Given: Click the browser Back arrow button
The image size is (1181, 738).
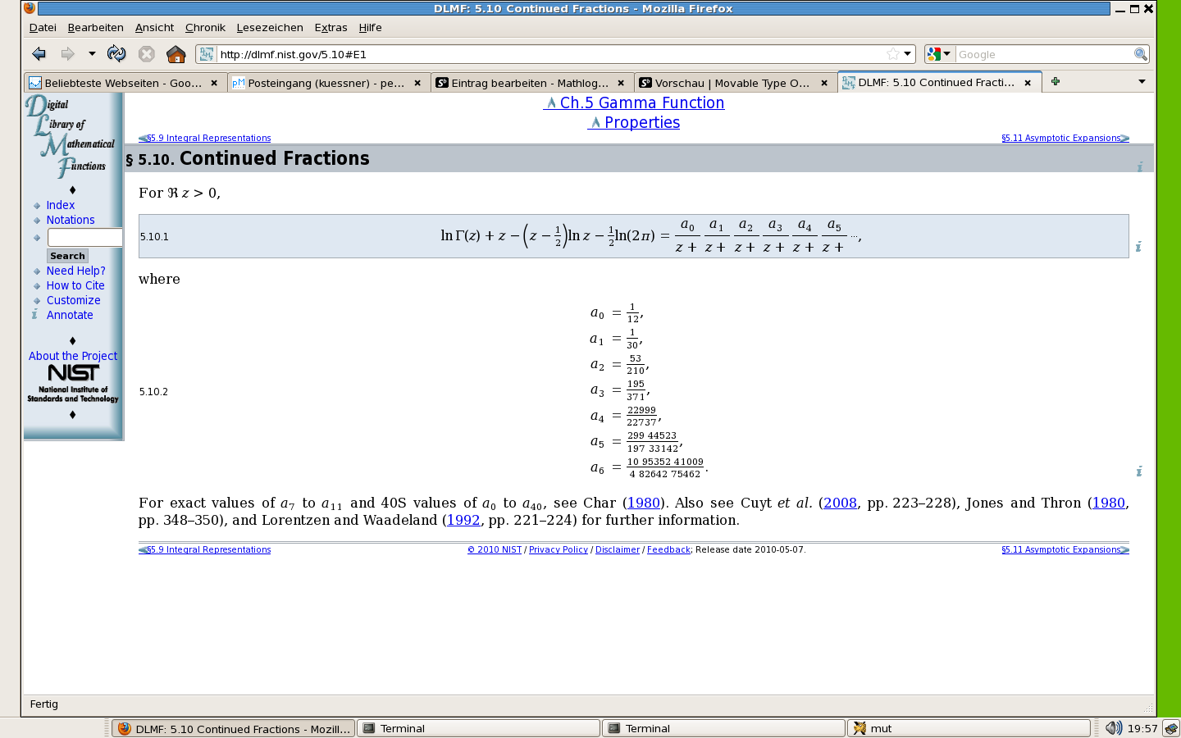Looking at the screenshot, I should 39,54.
